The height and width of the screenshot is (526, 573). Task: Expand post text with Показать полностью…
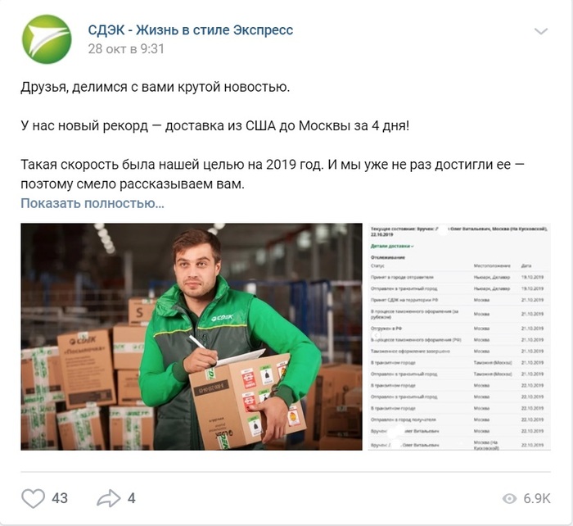(x=92, y=203)
